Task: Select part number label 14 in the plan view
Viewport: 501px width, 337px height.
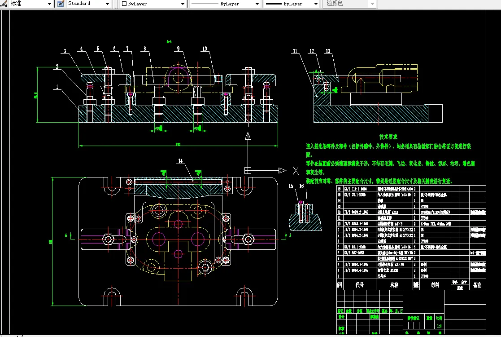Action: point(180,161)
